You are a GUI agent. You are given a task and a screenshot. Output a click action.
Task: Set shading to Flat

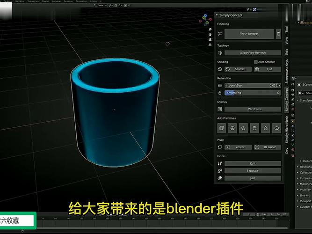(x=268, y=69)
